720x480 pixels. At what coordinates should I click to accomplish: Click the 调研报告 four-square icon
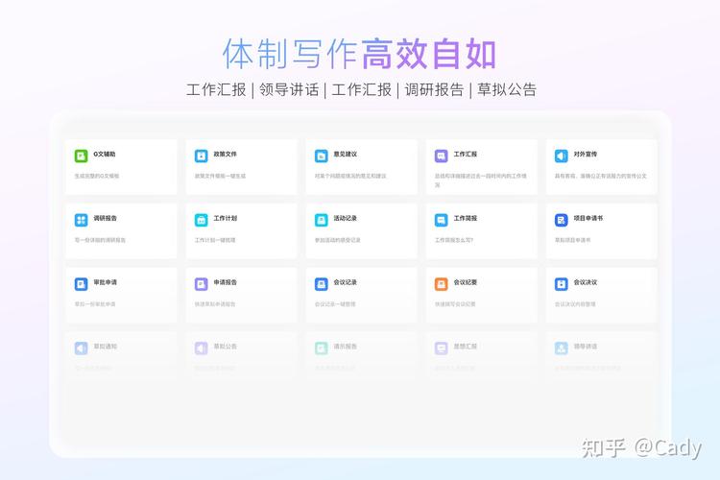coord(82,220)
